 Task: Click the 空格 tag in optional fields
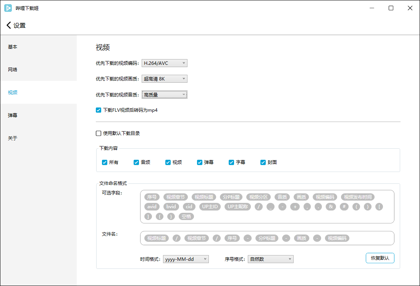tap(186, 217)
